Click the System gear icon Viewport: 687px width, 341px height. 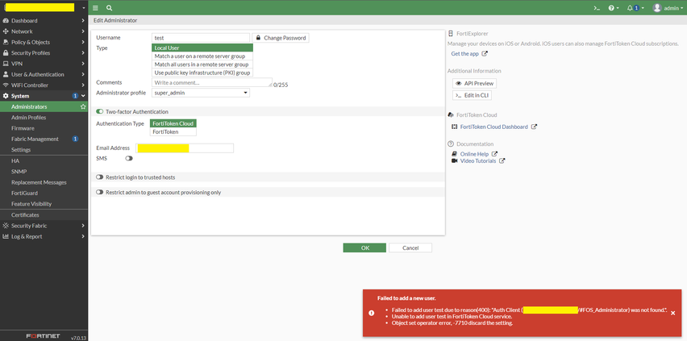6,96
